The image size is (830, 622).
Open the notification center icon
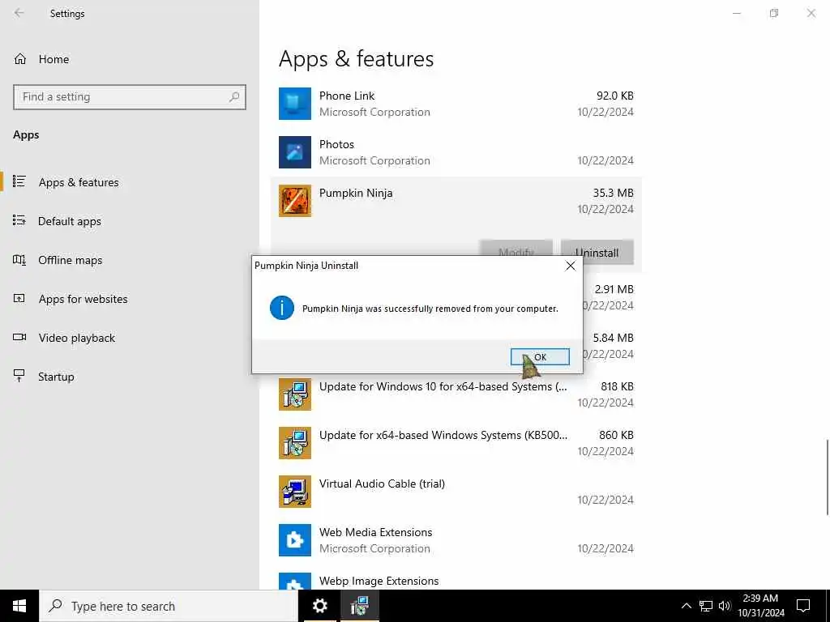803,606
